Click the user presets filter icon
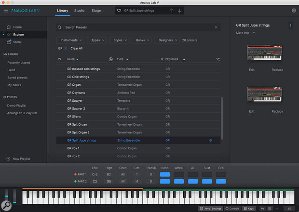The image size is (299, 212). (111, 59)
